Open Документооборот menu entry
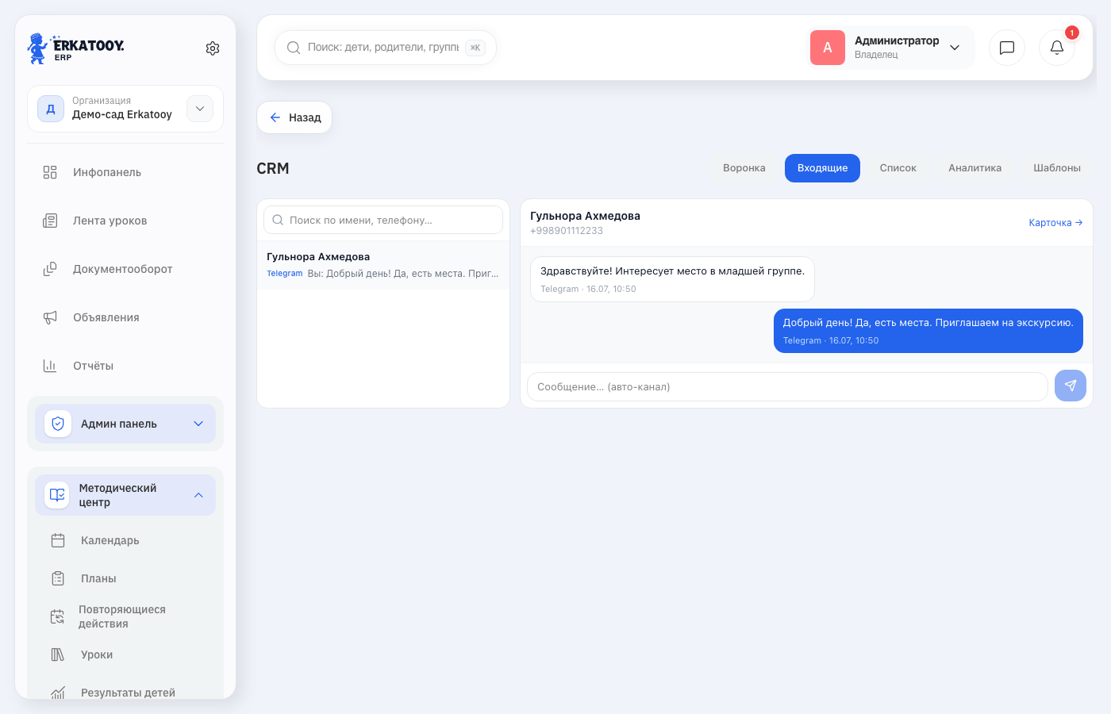The image size is (1111, 714). pos(125,269)
